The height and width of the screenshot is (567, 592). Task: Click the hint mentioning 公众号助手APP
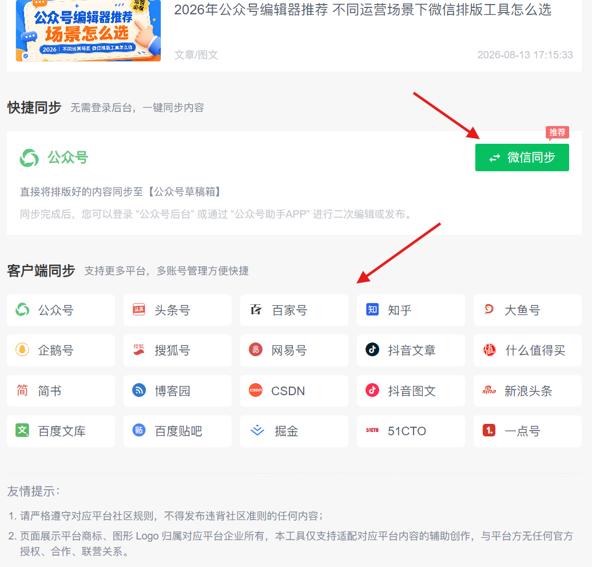tap(217, 214)
